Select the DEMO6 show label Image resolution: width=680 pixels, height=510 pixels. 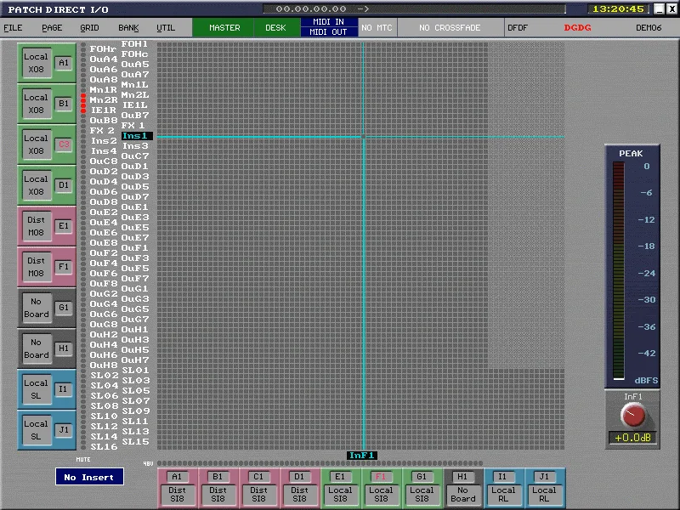point(649,28)
